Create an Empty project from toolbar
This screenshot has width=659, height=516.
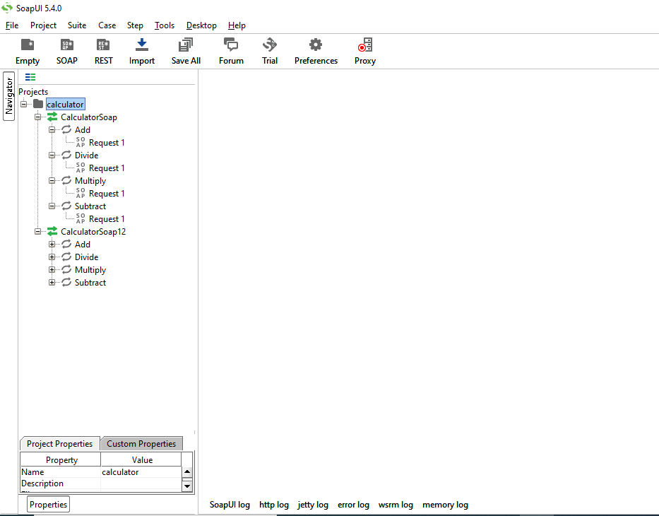coord(28,52)
